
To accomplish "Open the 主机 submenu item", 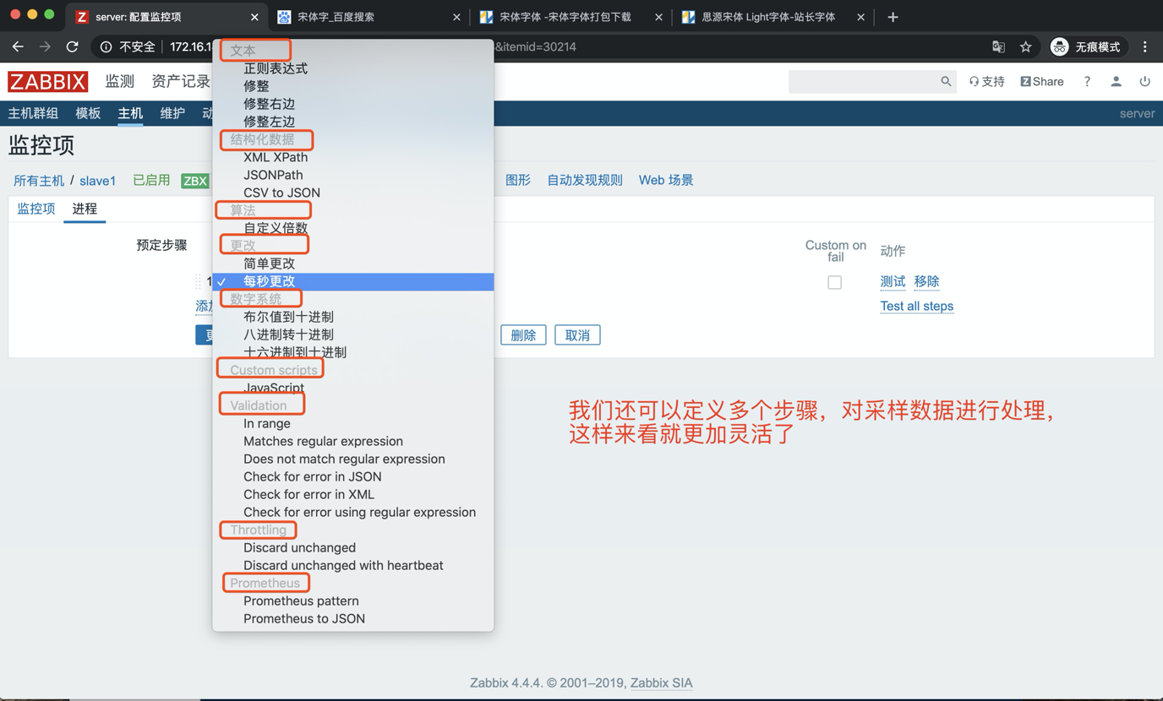I will click(x=130, y=113).
